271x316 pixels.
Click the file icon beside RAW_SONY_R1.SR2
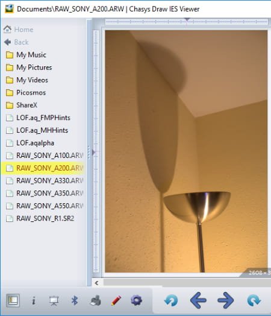tap(10, 218)
